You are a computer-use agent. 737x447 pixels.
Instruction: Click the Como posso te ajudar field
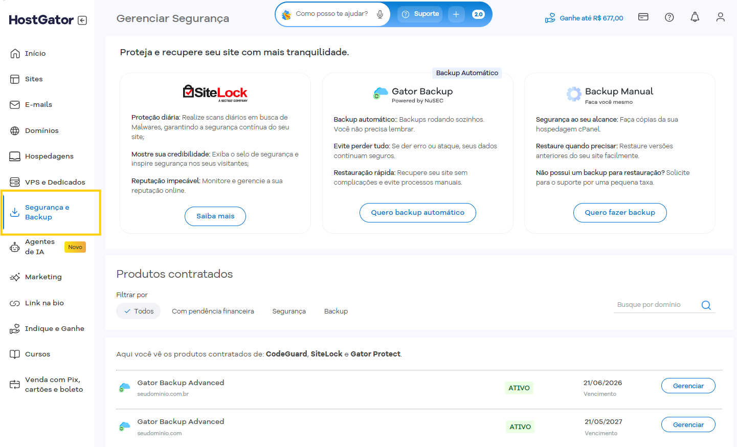[x=331, y=14]
